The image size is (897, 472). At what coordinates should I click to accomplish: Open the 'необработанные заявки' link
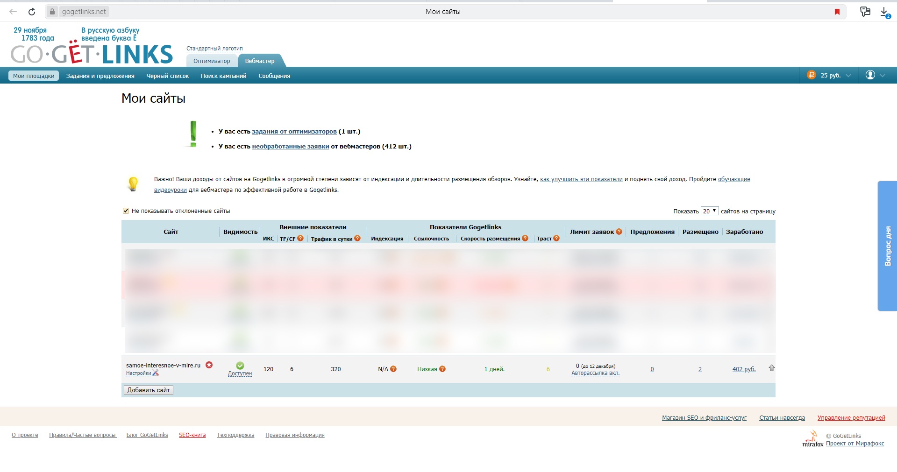tap(291, 146)
